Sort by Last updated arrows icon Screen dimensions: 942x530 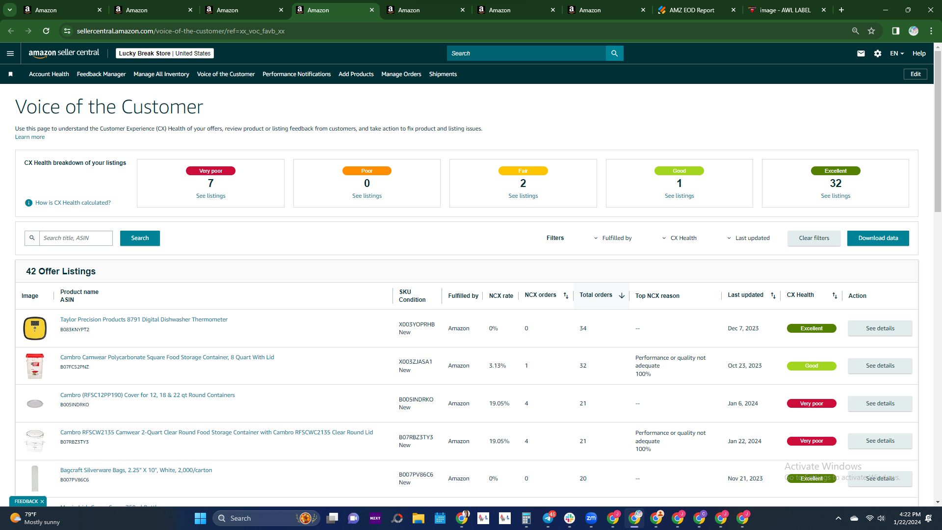[x=773, y=295]
